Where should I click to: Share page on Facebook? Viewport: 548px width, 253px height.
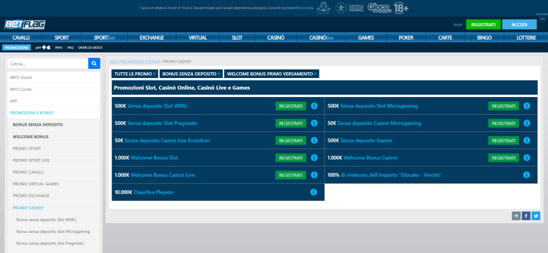pos(526,216)
